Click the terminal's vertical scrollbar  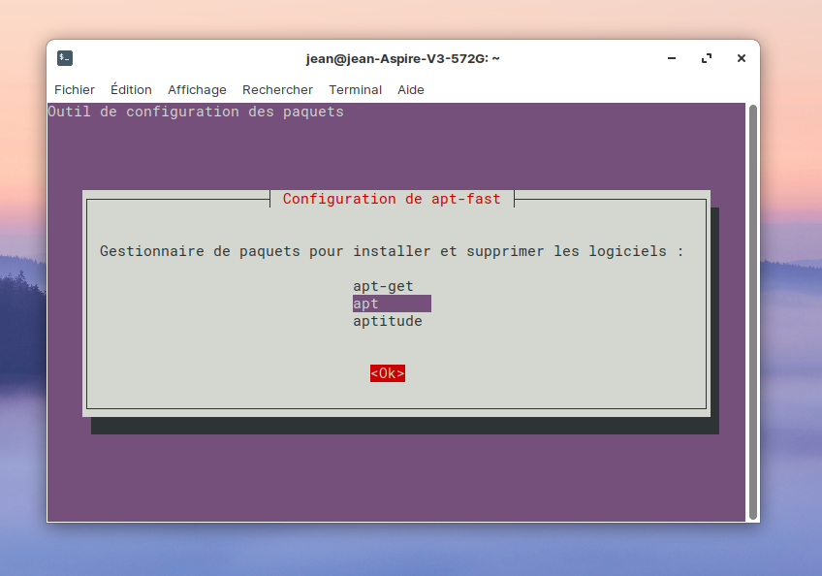point(752,310)
